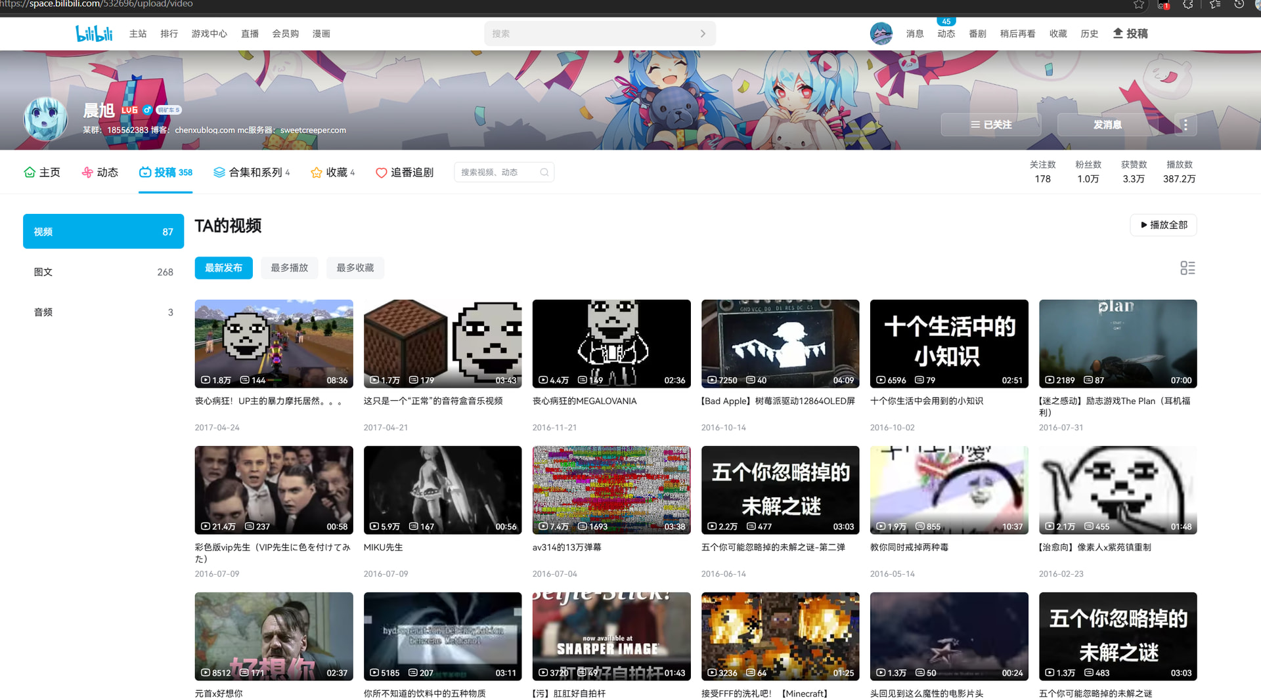
Task: Open 排行 in the header
Action: point(169,33)
